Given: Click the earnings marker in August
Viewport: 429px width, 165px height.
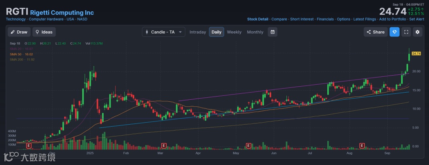Looking at the screenshot, I should point(363,146).
